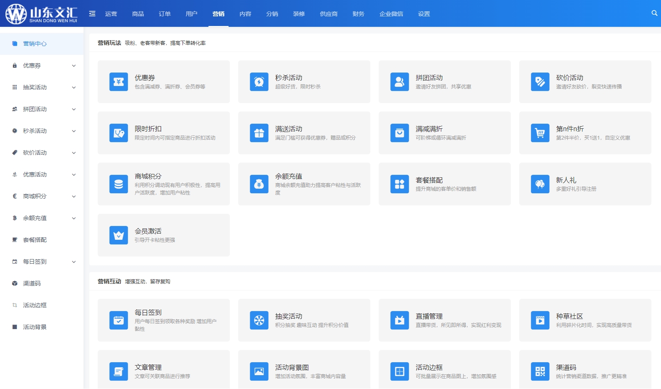Click the cube icon beside sidebar 渠道码

(x=15, y=283)
